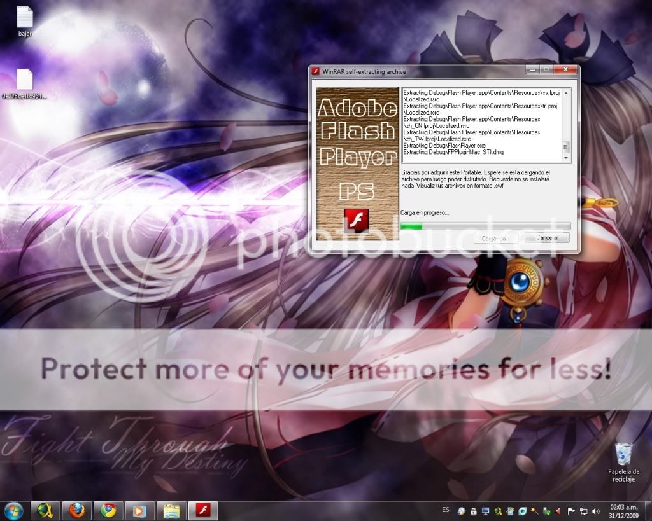This screenshot has height=521, width=652.
Task: Click the blue monitor tray icon
Action: pyautogui.click(x=486, y=511)
